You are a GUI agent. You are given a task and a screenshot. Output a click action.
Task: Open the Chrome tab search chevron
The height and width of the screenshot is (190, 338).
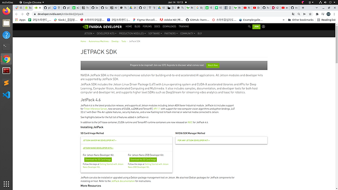pyautogui.click(x=316, y=8)
